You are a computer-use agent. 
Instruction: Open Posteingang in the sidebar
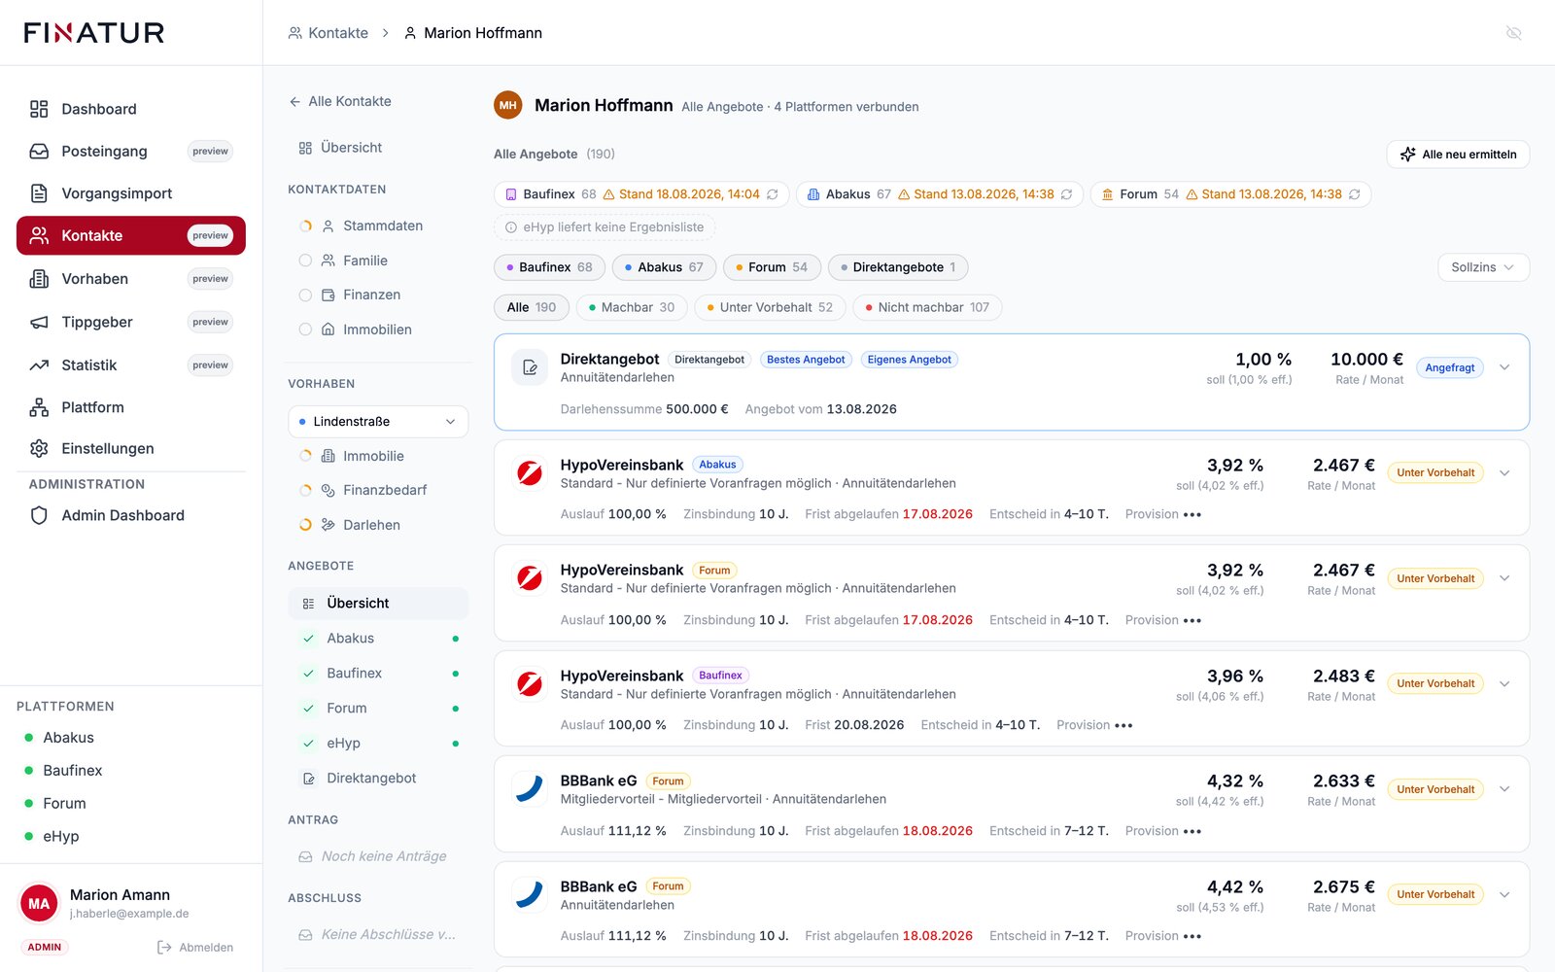tap(131, 151)
